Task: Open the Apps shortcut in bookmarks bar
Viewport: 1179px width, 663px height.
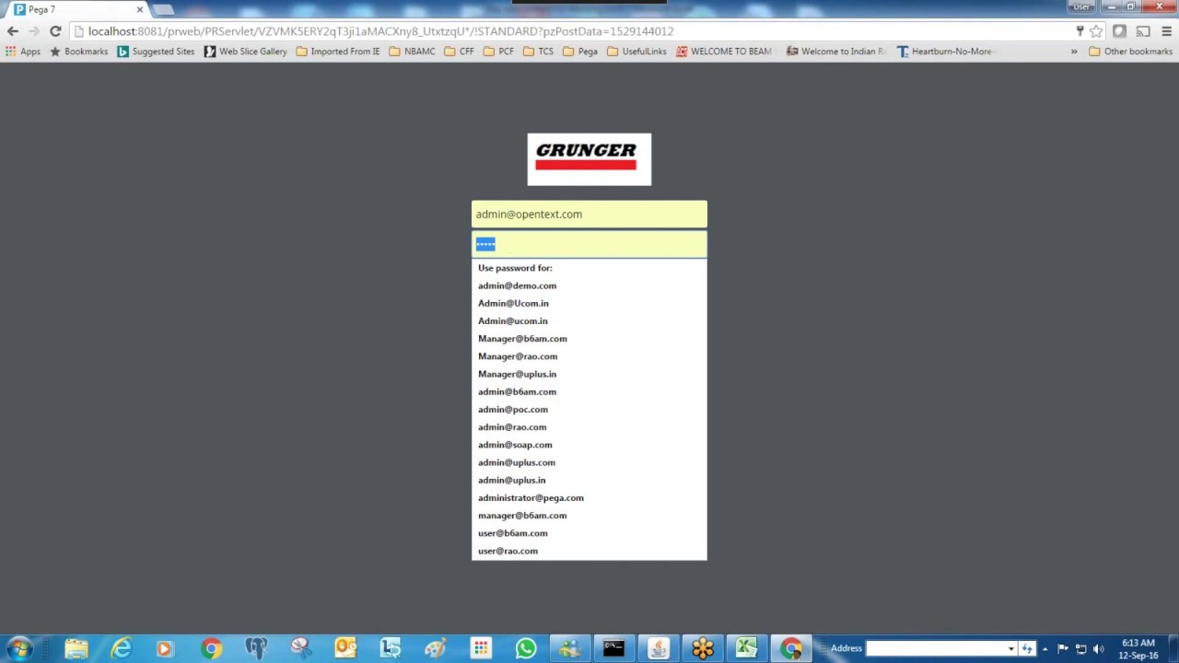Action: tap(23, 52)
